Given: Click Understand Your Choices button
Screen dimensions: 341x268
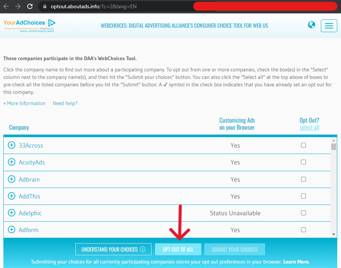Looking at the screenshot, I should pos(113,249).
